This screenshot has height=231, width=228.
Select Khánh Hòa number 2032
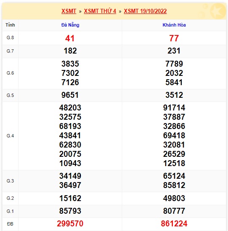174,73
